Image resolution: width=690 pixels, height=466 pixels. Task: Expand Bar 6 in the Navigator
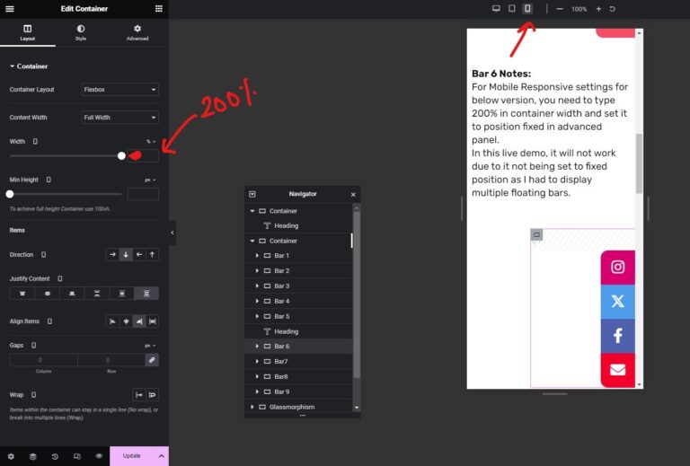click(257, 346)
